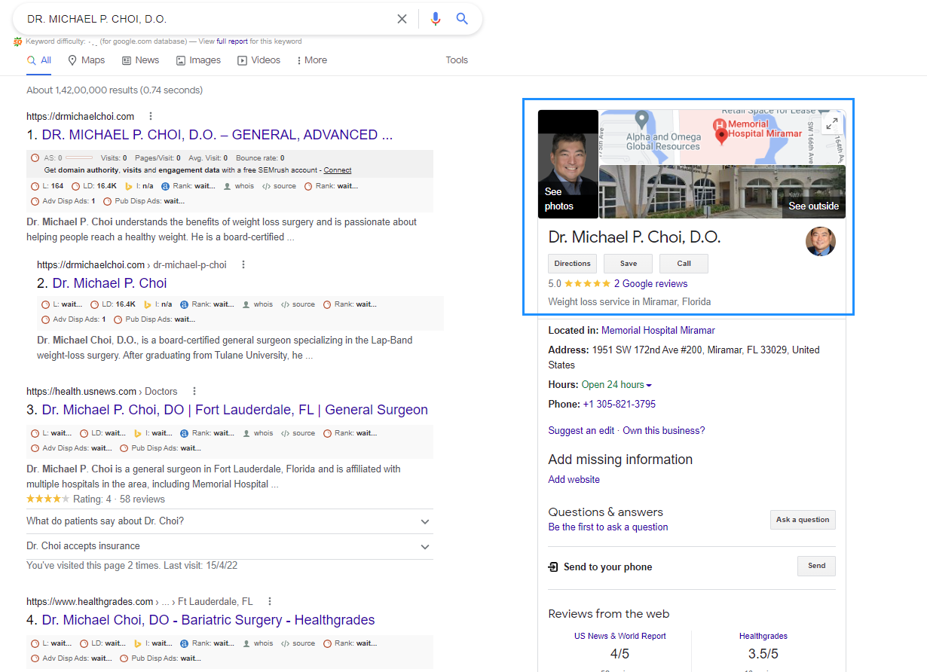Clear the search box with the X icon
Image resolution: width=927 pixels, height=672 pixels.
402,19
